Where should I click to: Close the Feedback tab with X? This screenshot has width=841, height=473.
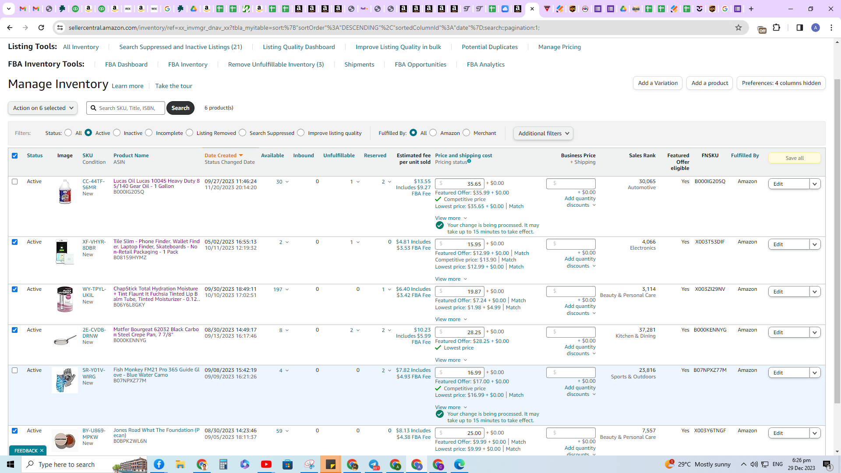pyautogui.click(x=42, y=451)
